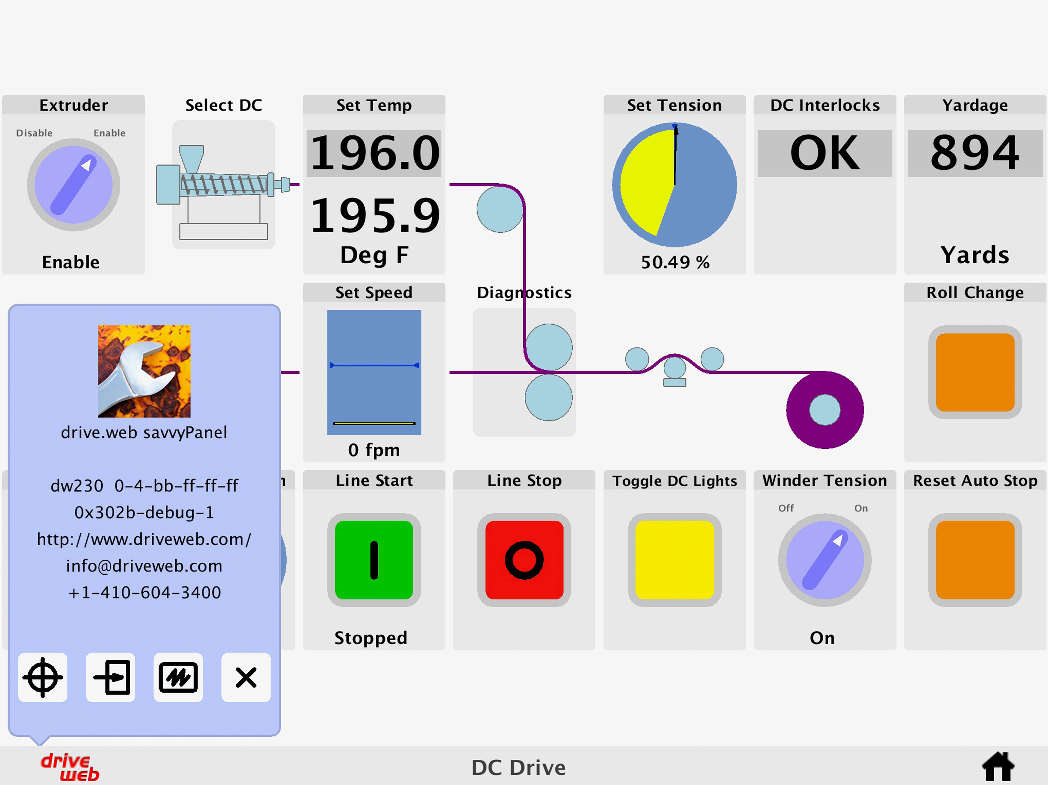Select the Winder Tension Off label
The width and height of the screenshot is (1048, 785).
pos(786,508)
